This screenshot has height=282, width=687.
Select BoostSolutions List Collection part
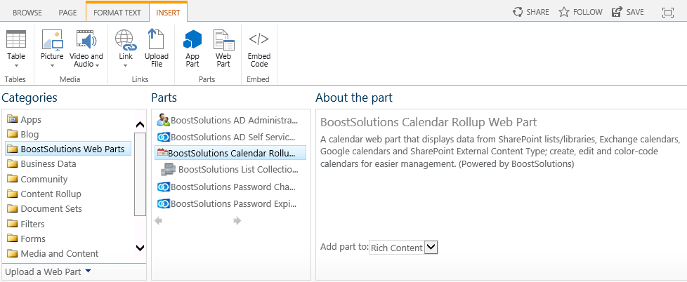point(230,169)
